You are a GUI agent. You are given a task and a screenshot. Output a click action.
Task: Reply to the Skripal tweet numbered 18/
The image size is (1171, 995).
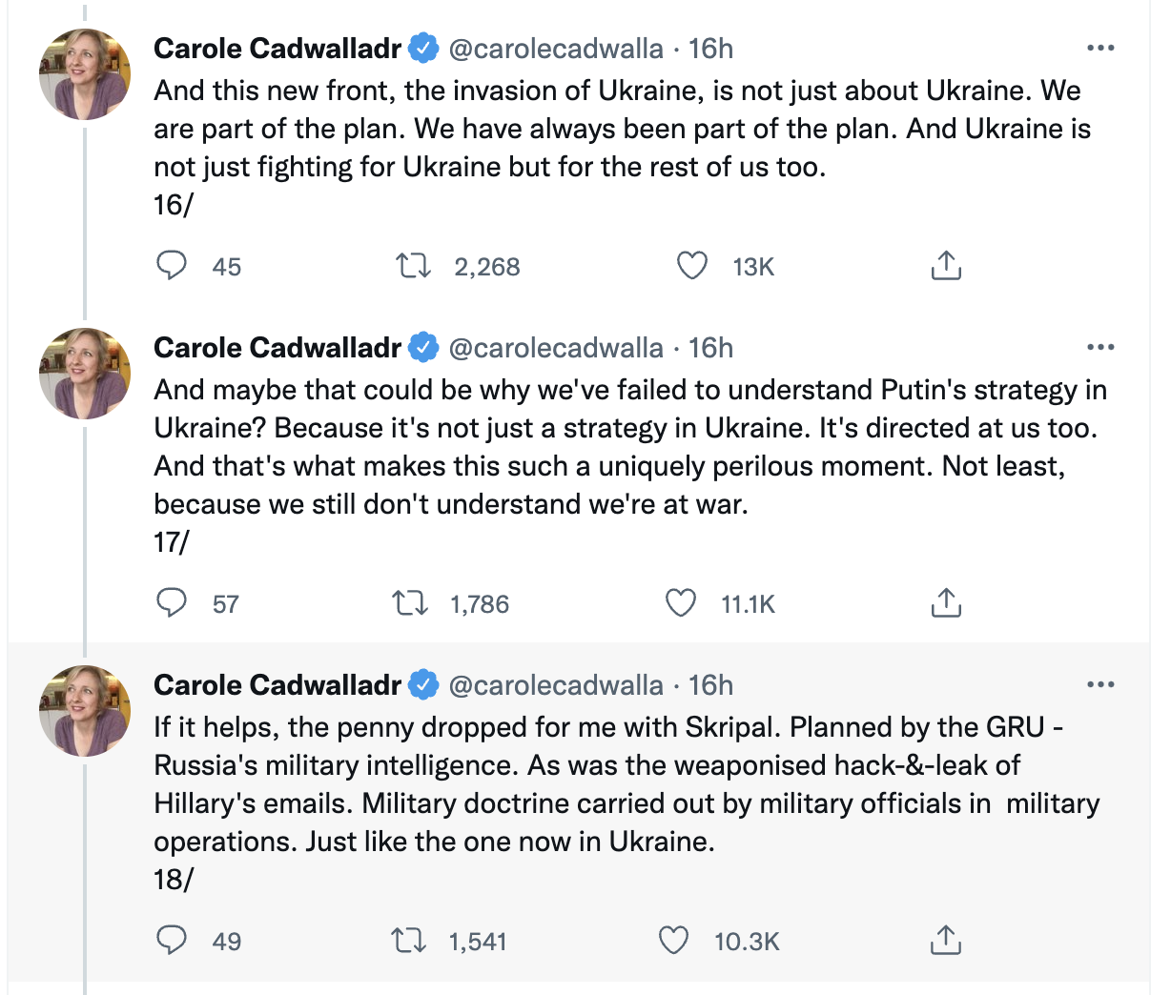[x=172, y=941]
